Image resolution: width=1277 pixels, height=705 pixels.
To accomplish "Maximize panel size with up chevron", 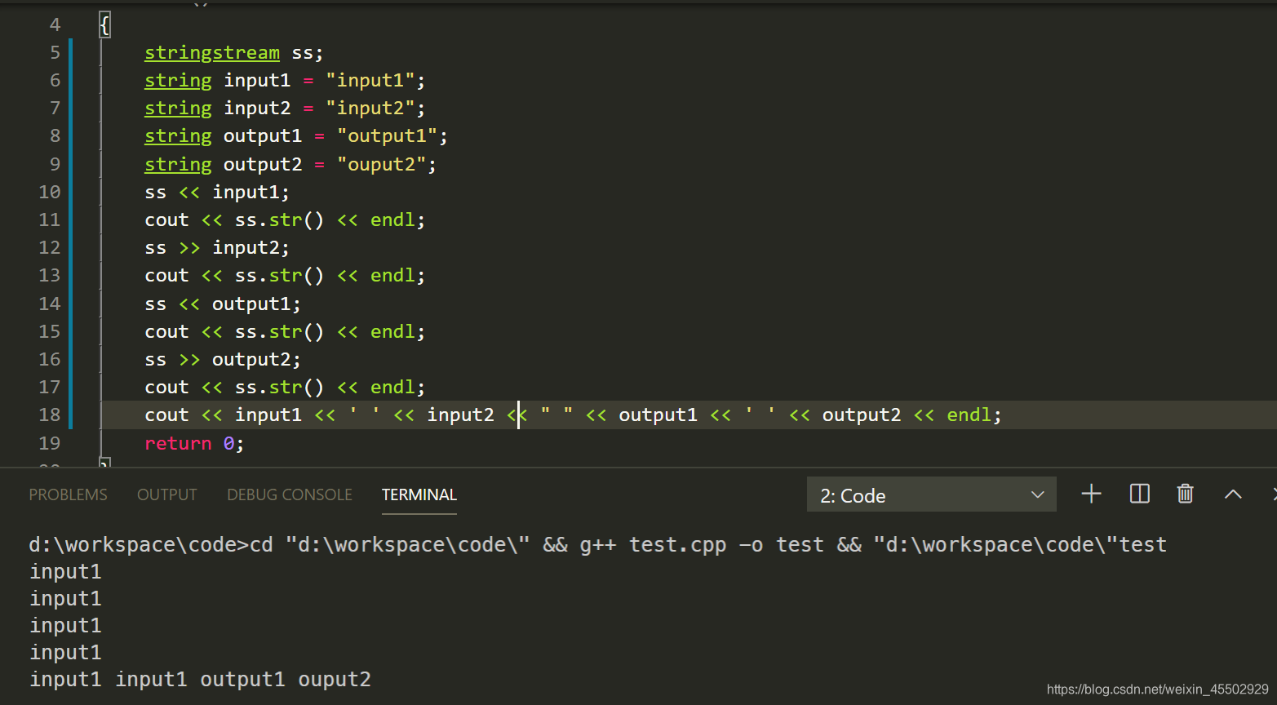I will (1233, 494).
